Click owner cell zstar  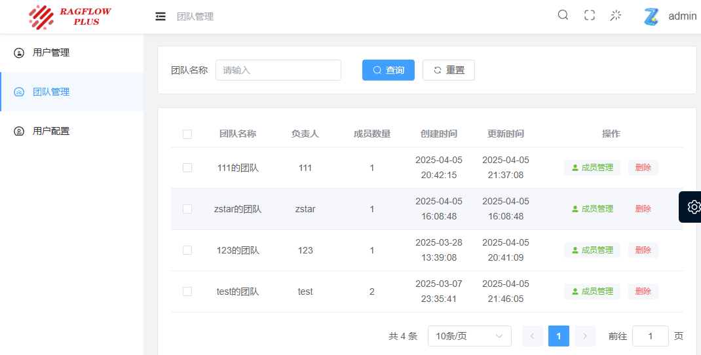(305, 209)
